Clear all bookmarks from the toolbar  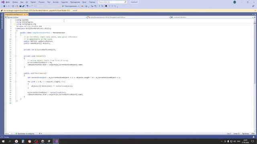[x=115, y=6]
